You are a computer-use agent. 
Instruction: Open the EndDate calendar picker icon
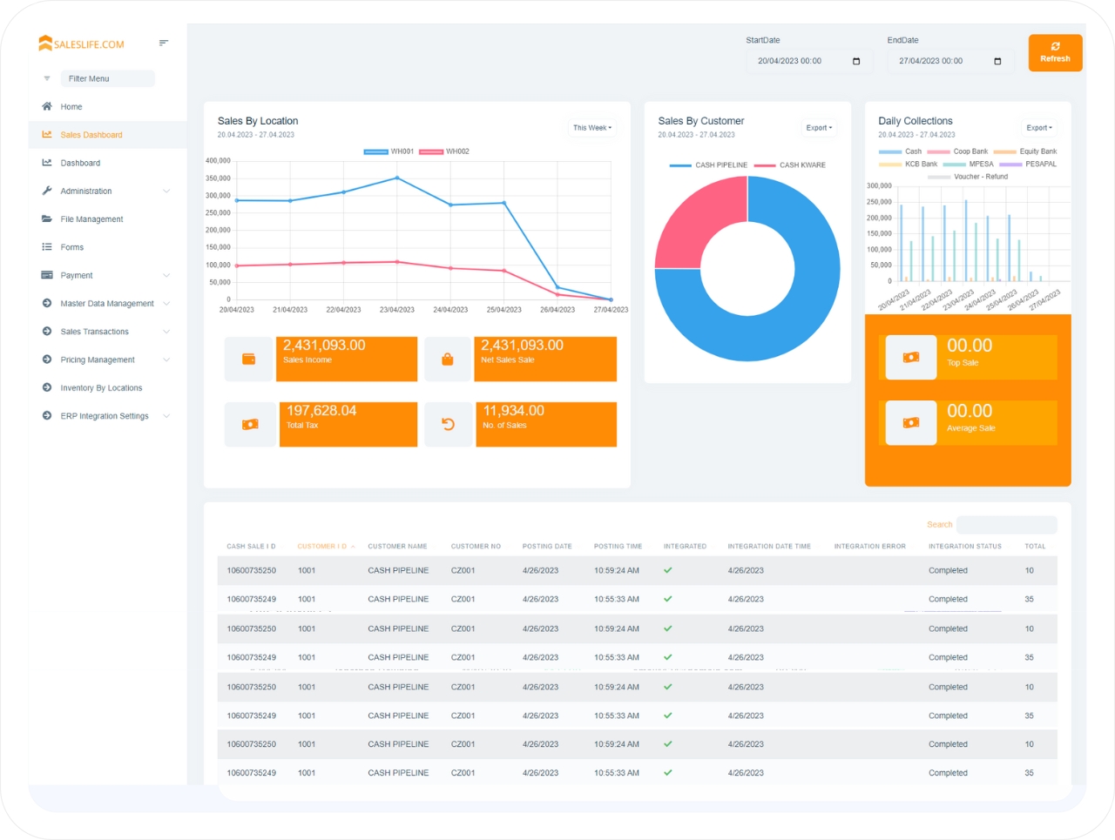[x=997, y=61]
